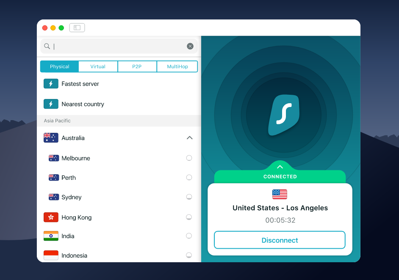The image size is (399, 280).
Task: Click the search magnifier icon
Action: point(47,46)
